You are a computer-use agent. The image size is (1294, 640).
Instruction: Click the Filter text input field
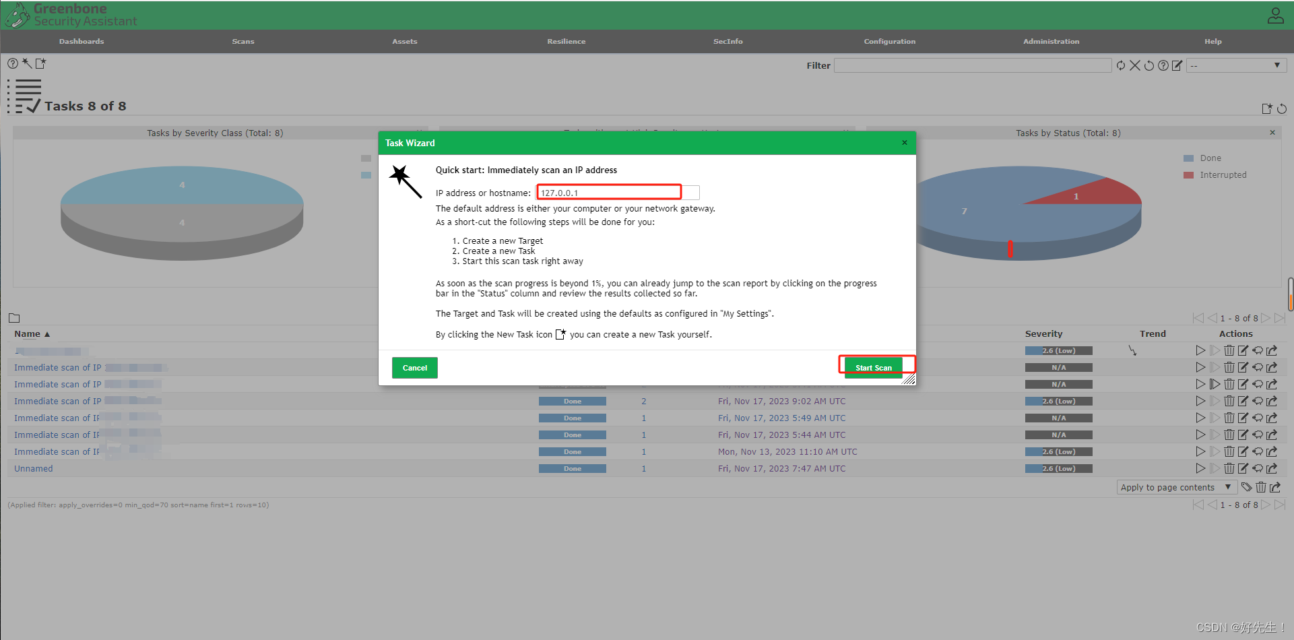point(973,65)
